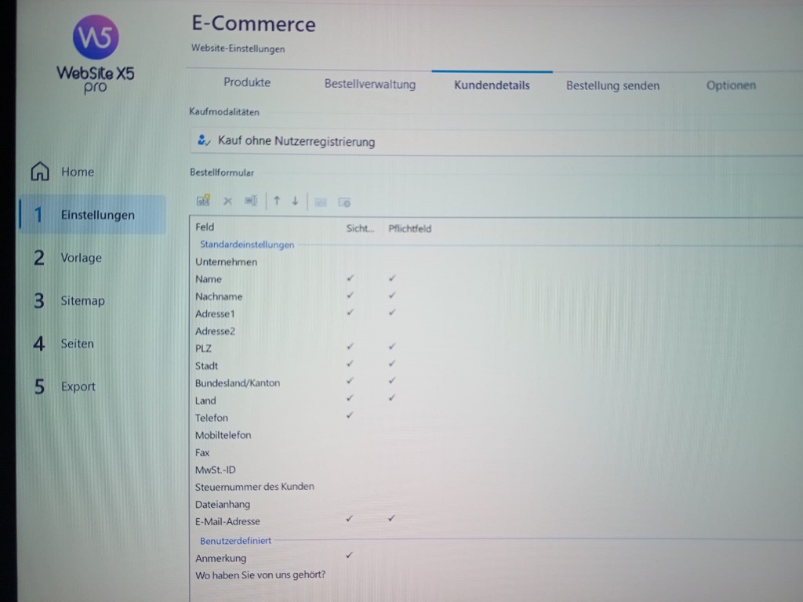
Task: Toggle the visible checkmark for Telefon
Action: click(x=350, y=415)
